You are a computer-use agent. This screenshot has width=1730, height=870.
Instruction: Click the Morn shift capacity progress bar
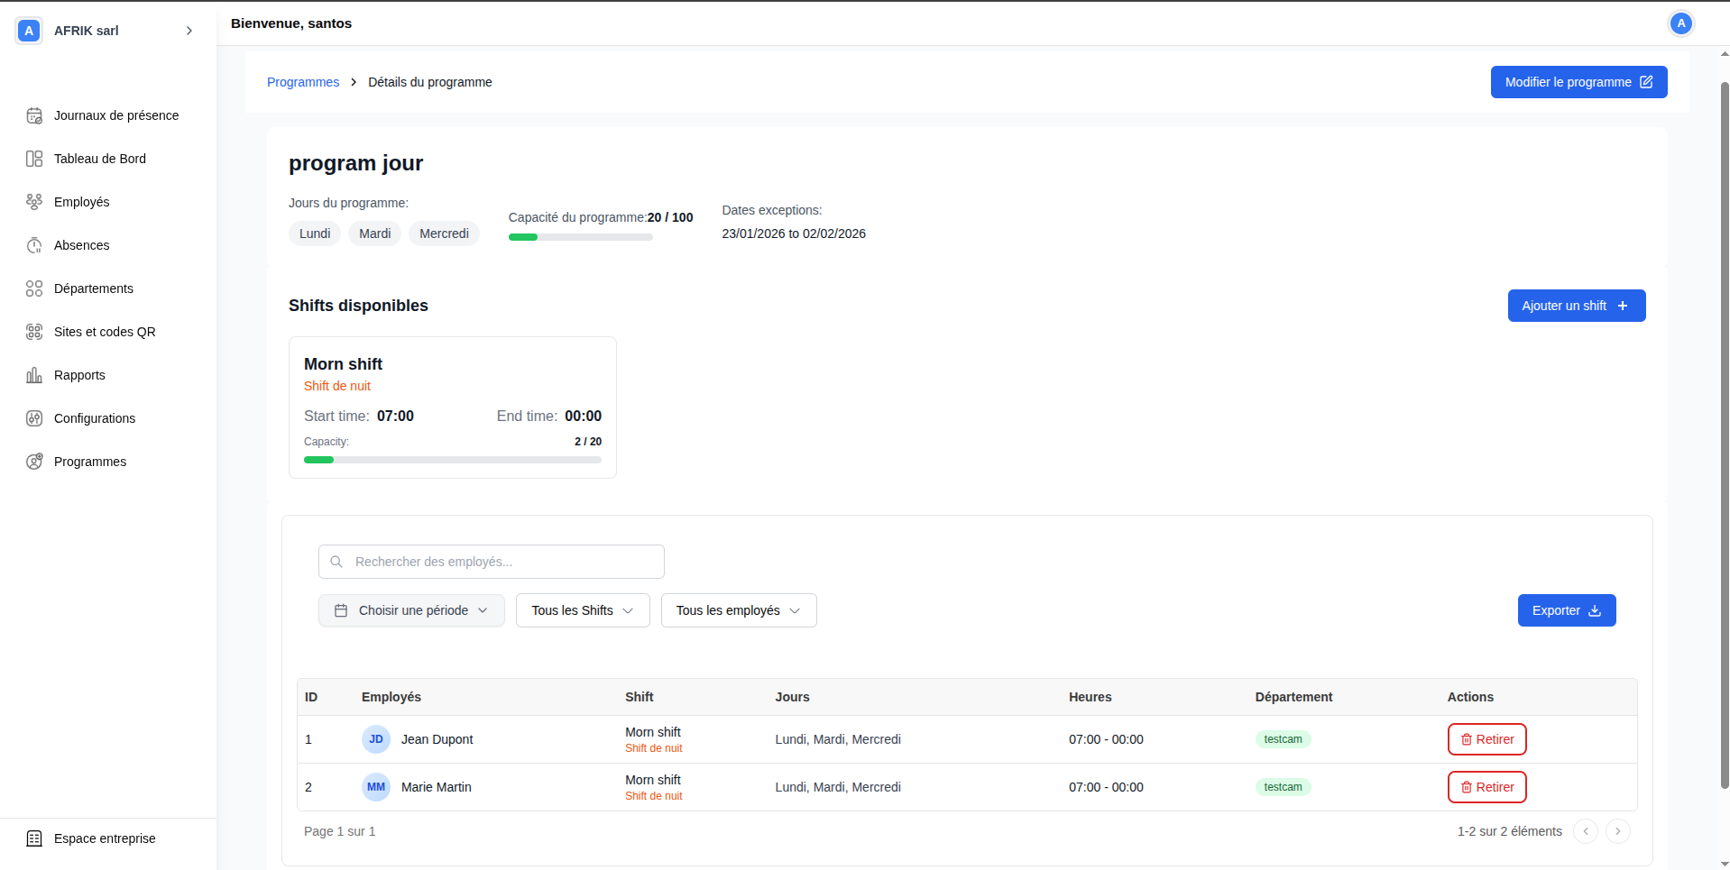tap(452, 460)
